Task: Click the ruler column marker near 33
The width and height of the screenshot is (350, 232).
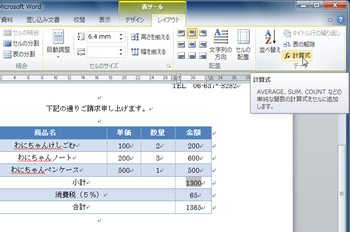Action: (x=209, y=78)
